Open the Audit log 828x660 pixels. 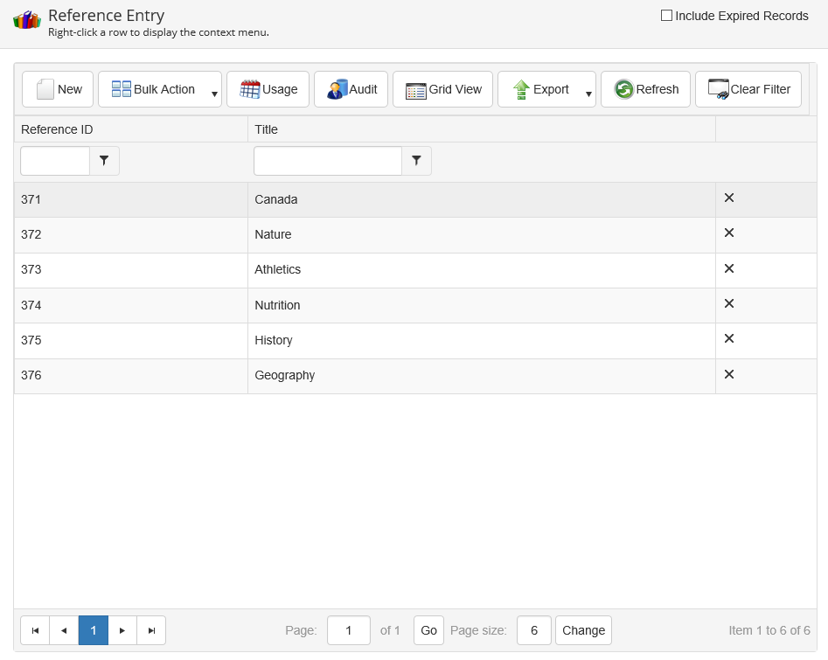(351, 89)
